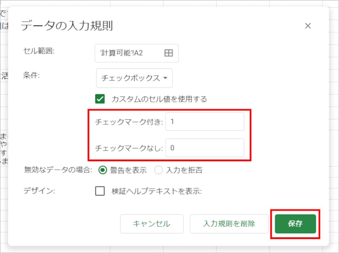The height and width of the screenshot is (253, 339).
Task: Click the セル範囲 cell range input box
Action: (127, 53)
